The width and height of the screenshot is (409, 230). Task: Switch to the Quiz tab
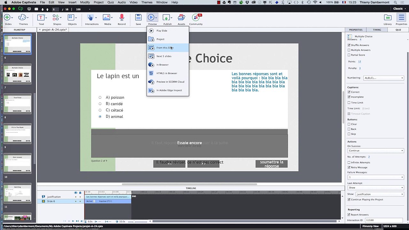[x=398, y=30]
